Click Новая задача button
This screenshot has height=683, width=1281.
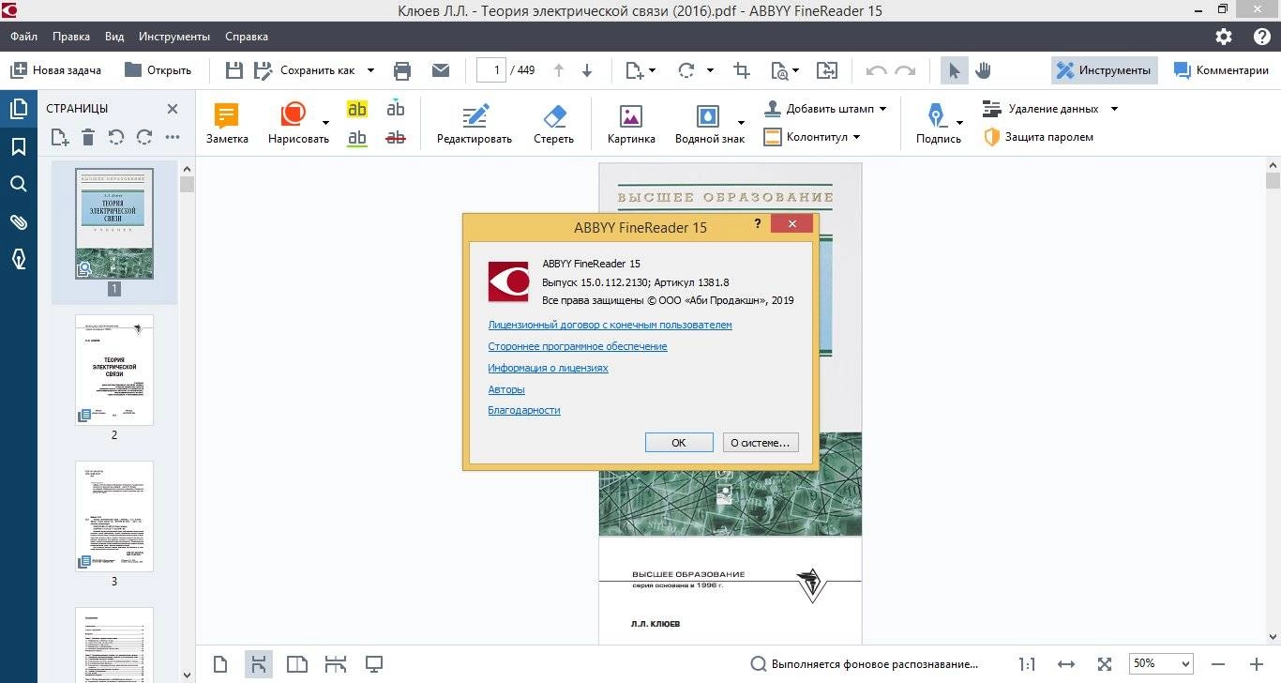56,70
